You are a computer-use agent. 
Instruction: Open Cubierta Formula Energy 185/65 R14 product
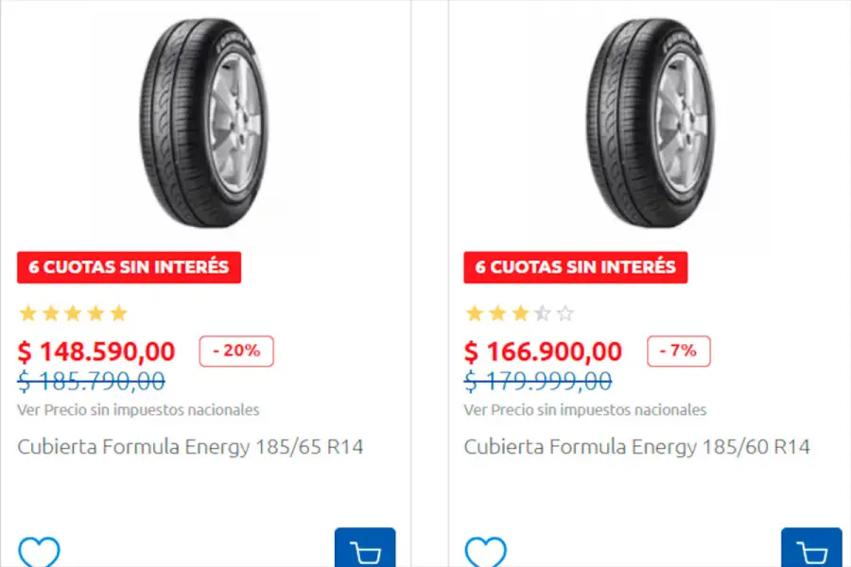click(x=190, y=446)
